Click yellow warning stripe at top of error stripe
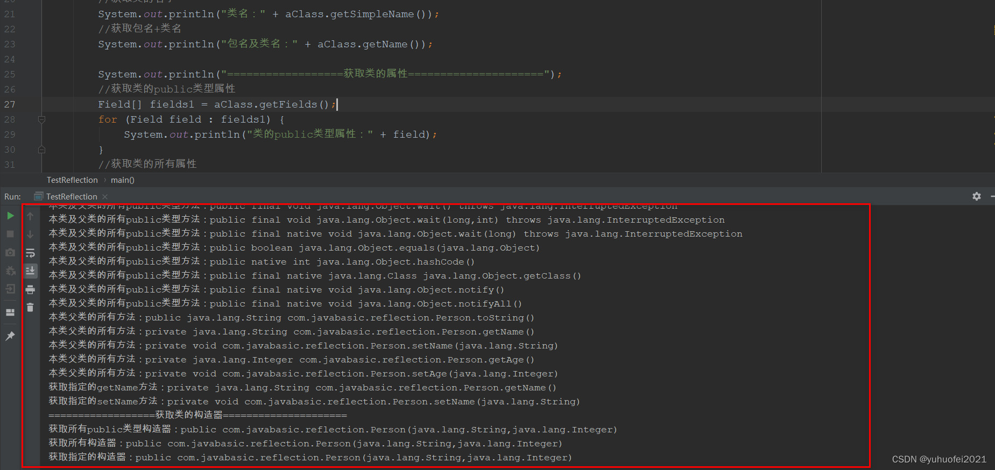This screenshot has height=470, width=995. (x=993, y=31)
